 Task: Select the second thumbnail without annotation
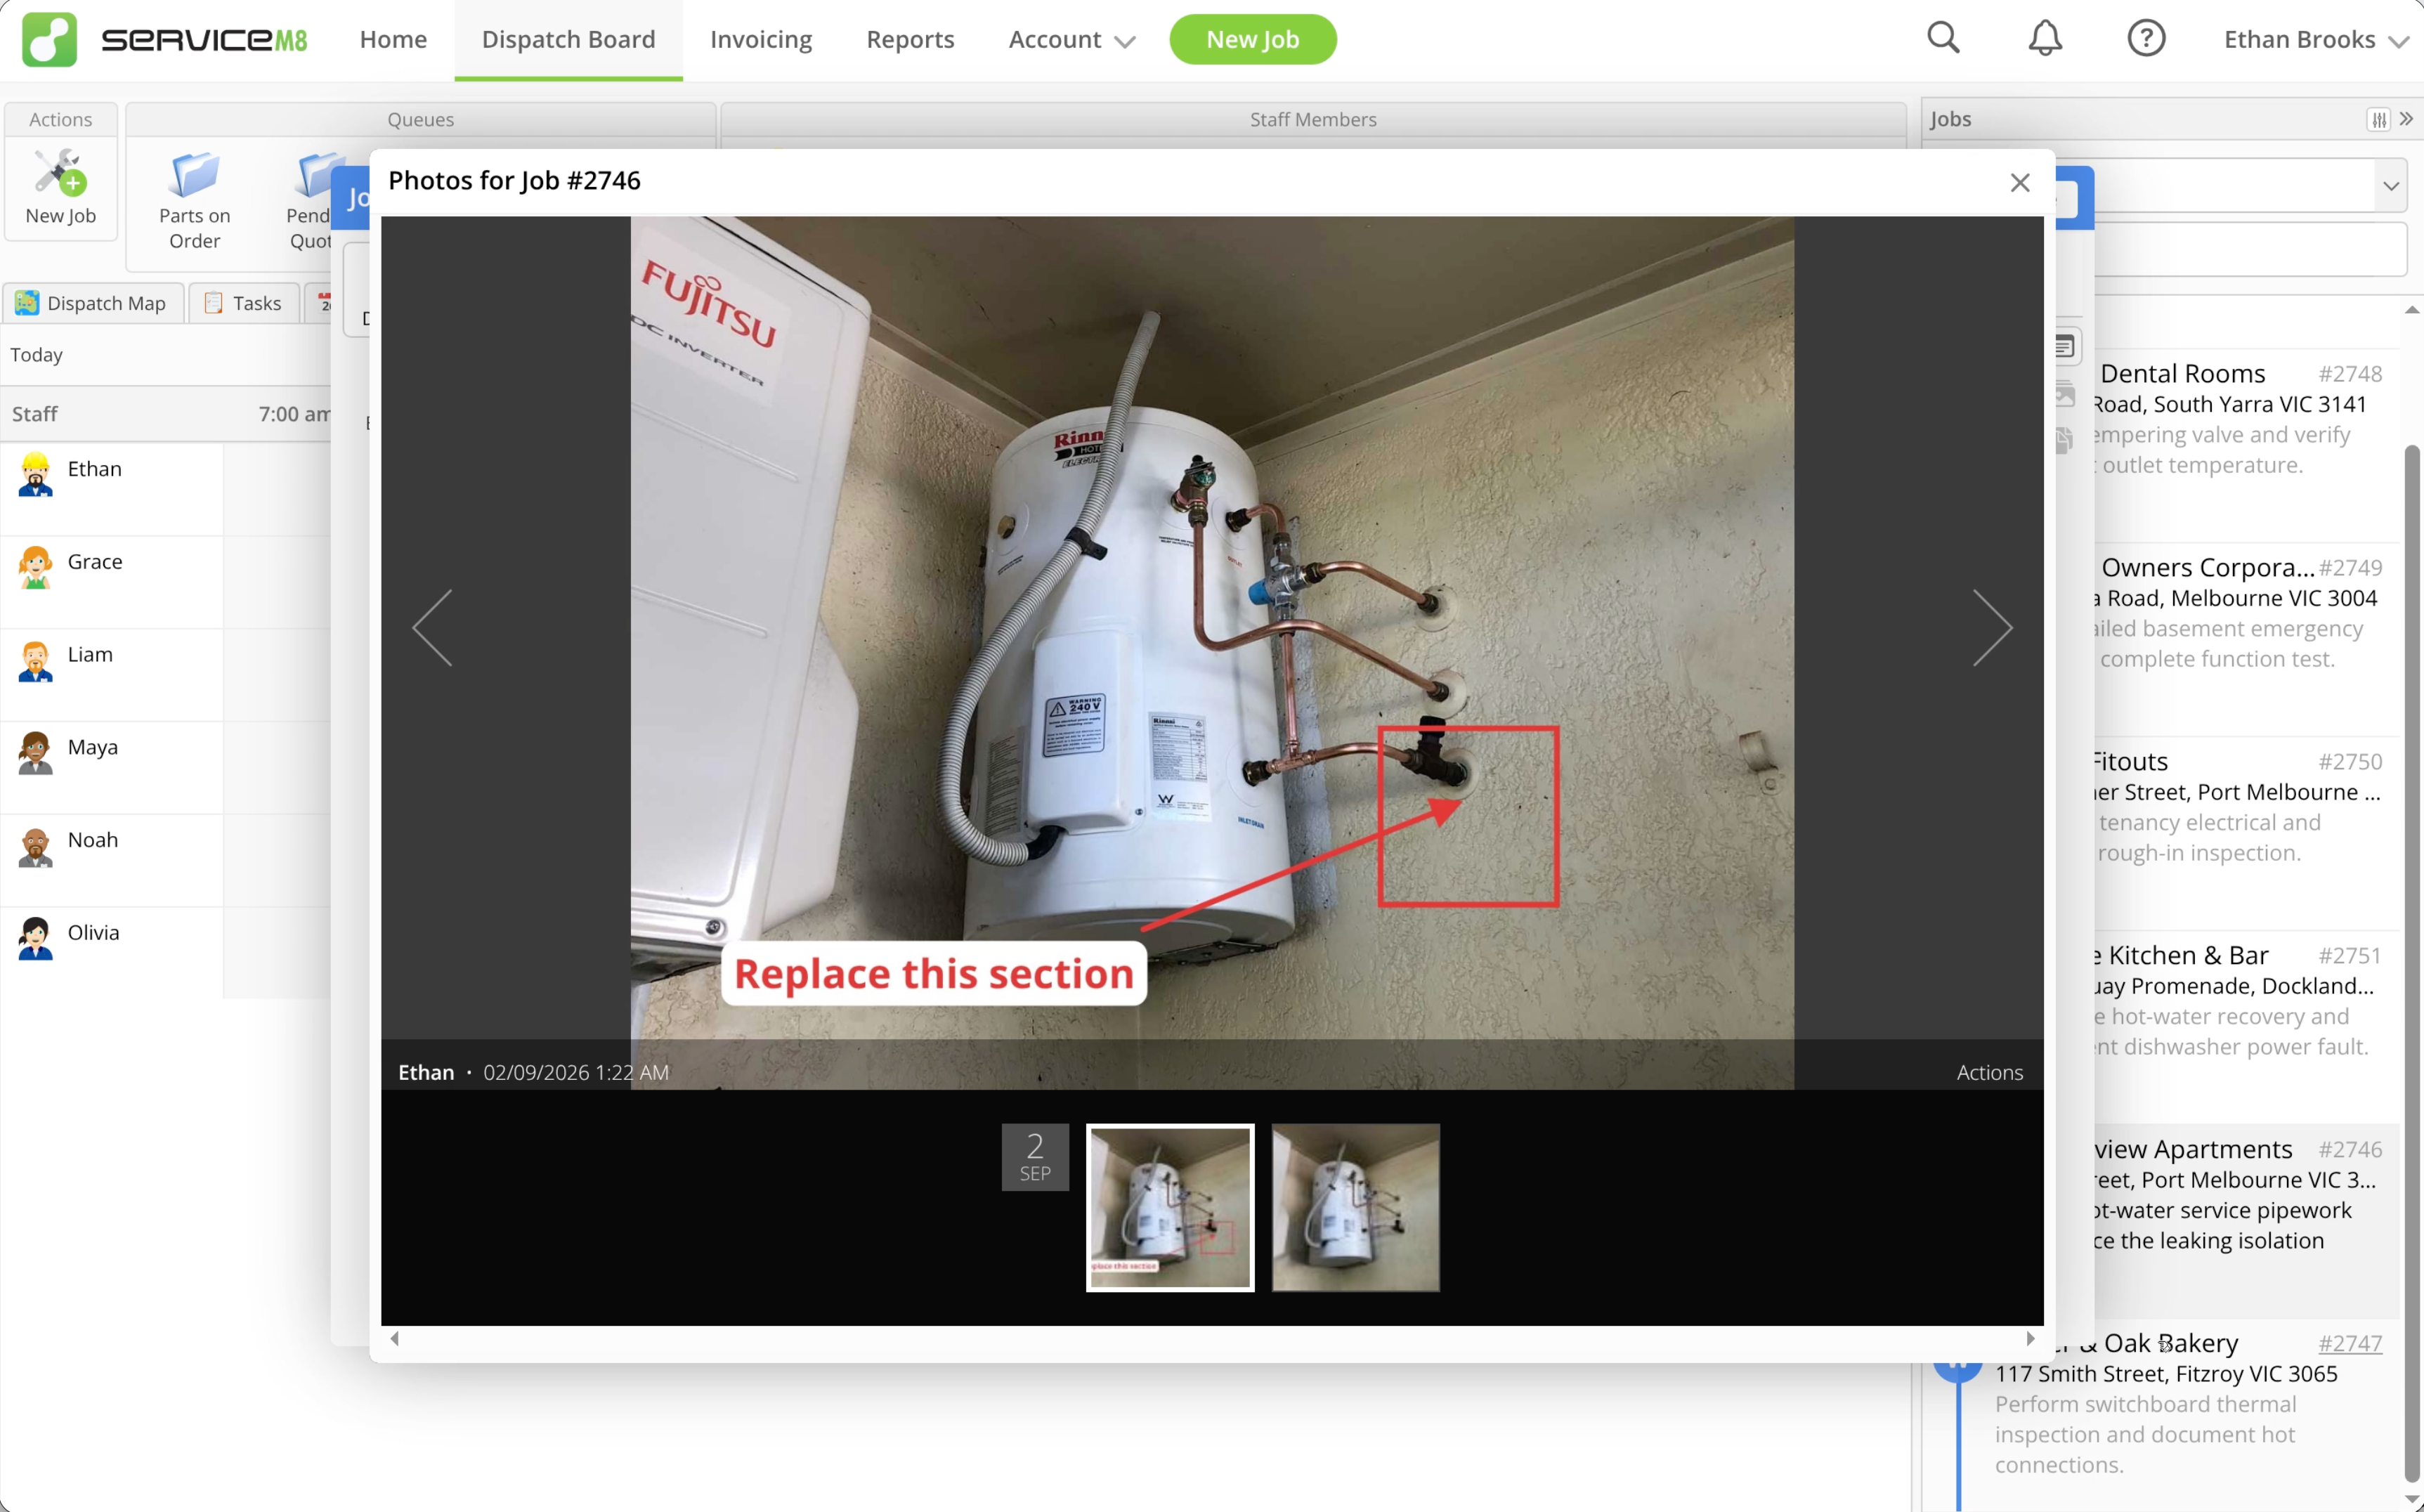(x=1355, y=1207)
